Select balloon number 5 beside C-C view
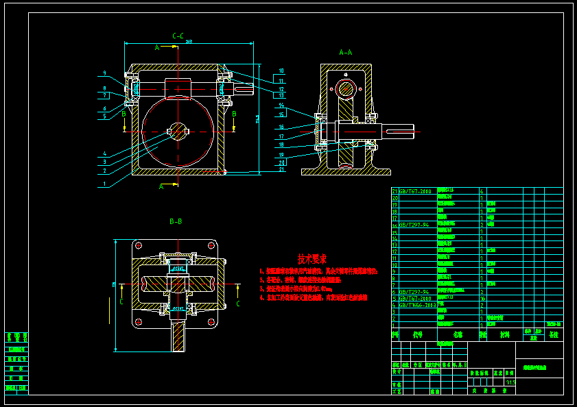This screenshot has height=407, width=577. (x=104, y=116)
